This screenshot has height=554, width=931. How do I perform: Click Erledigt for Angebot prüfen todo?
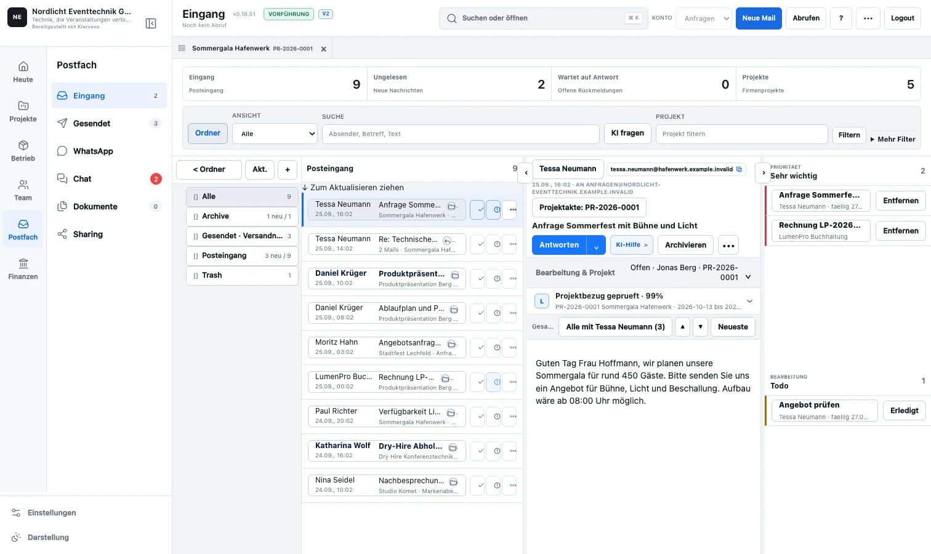(904, 411)
